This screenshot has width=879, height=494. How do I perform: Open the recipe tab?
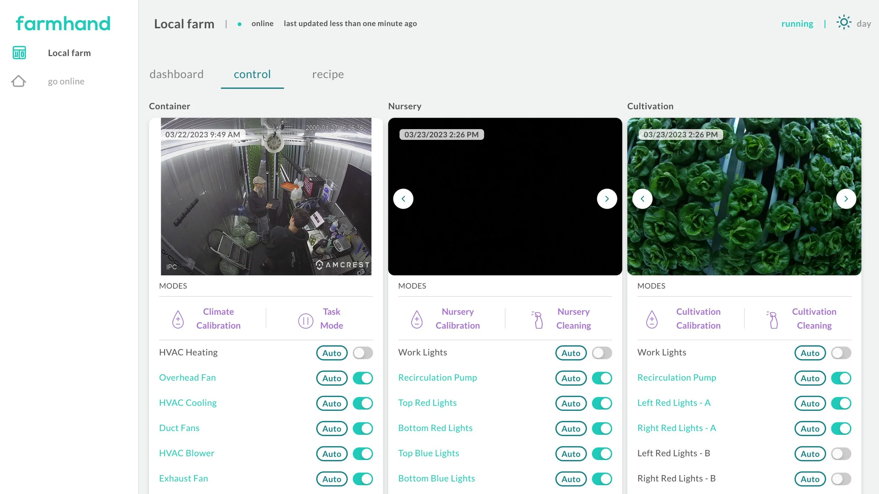tap(328, 74)
